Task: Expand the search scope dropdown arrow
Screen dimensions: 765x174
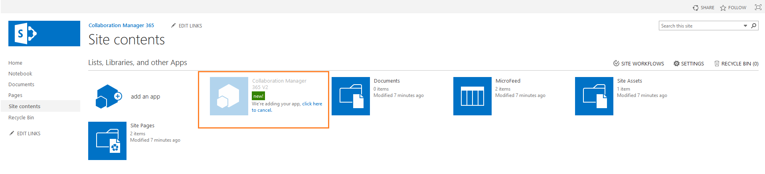Action: [x=745, y=26]
